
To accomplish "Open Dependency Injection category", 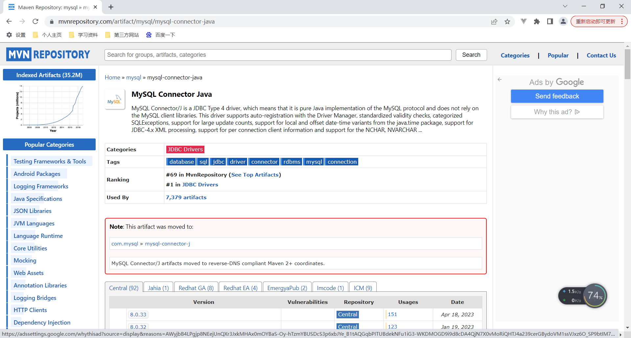I will click(x=42, y=322).
